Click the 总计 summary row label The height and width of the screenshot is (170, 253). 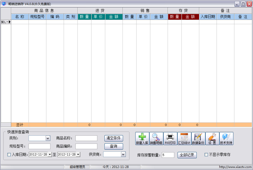tap(20, 125)
